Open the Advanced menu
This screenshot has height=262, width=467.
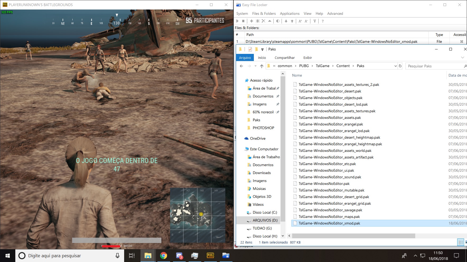pos(335,13)
